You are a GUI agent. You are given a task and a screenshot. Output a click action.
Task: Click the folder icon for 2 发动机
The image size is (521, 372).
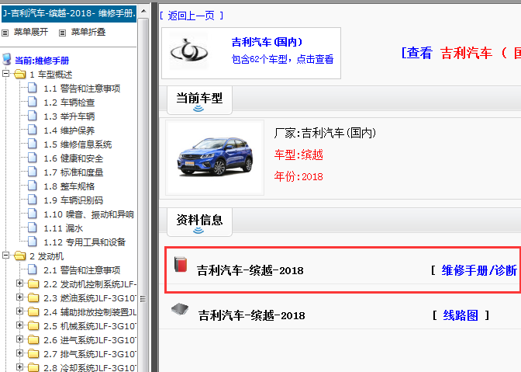click(x=20, y=256)
